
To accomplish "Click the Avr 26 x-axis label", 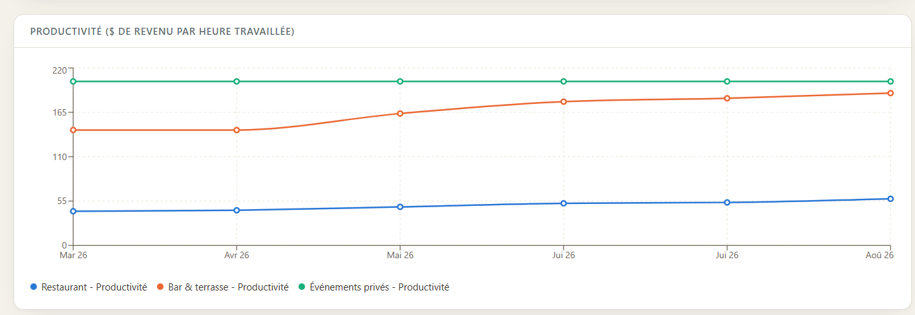I will click(x=237, y=256).
